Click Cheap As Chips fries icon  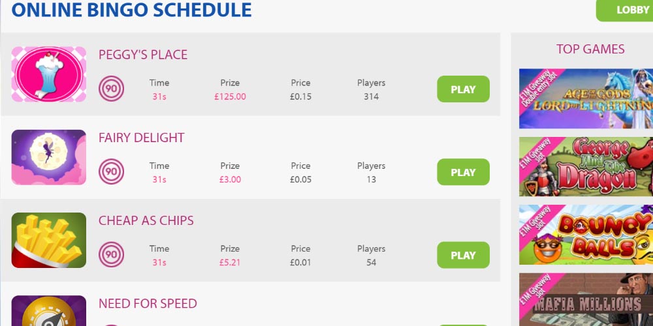tap(49, 240)
